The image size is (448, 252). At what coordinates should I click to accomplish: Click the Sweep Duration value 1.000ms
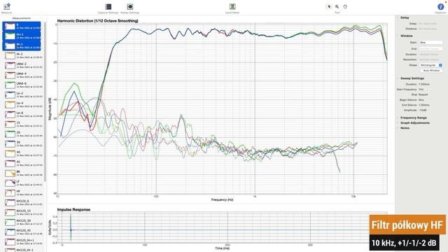(x=424, y=84)
